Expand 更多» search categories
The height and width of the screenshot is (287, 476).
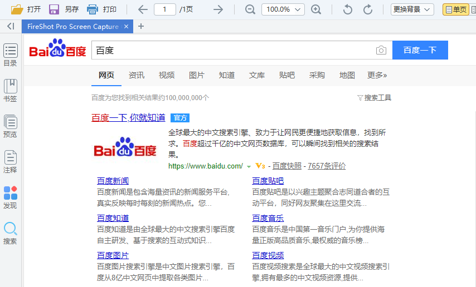tap(377, 75)
